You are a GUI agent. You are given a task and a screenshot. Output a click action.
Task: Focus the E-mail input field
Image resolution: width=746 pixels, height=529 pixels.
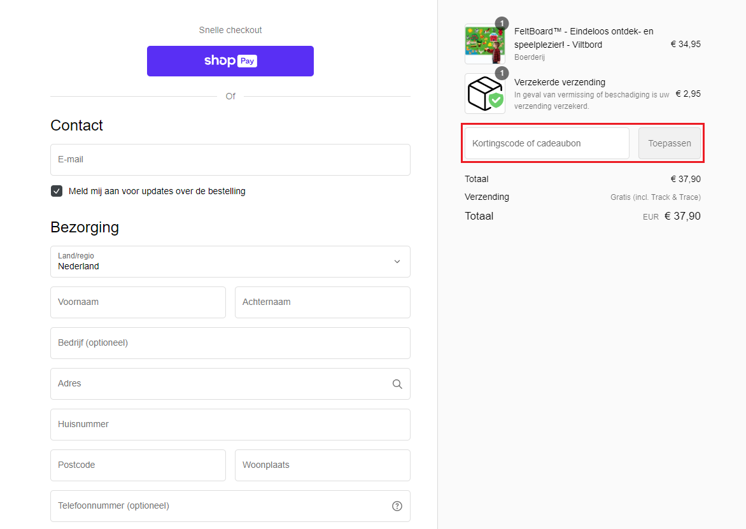point(230,160)
